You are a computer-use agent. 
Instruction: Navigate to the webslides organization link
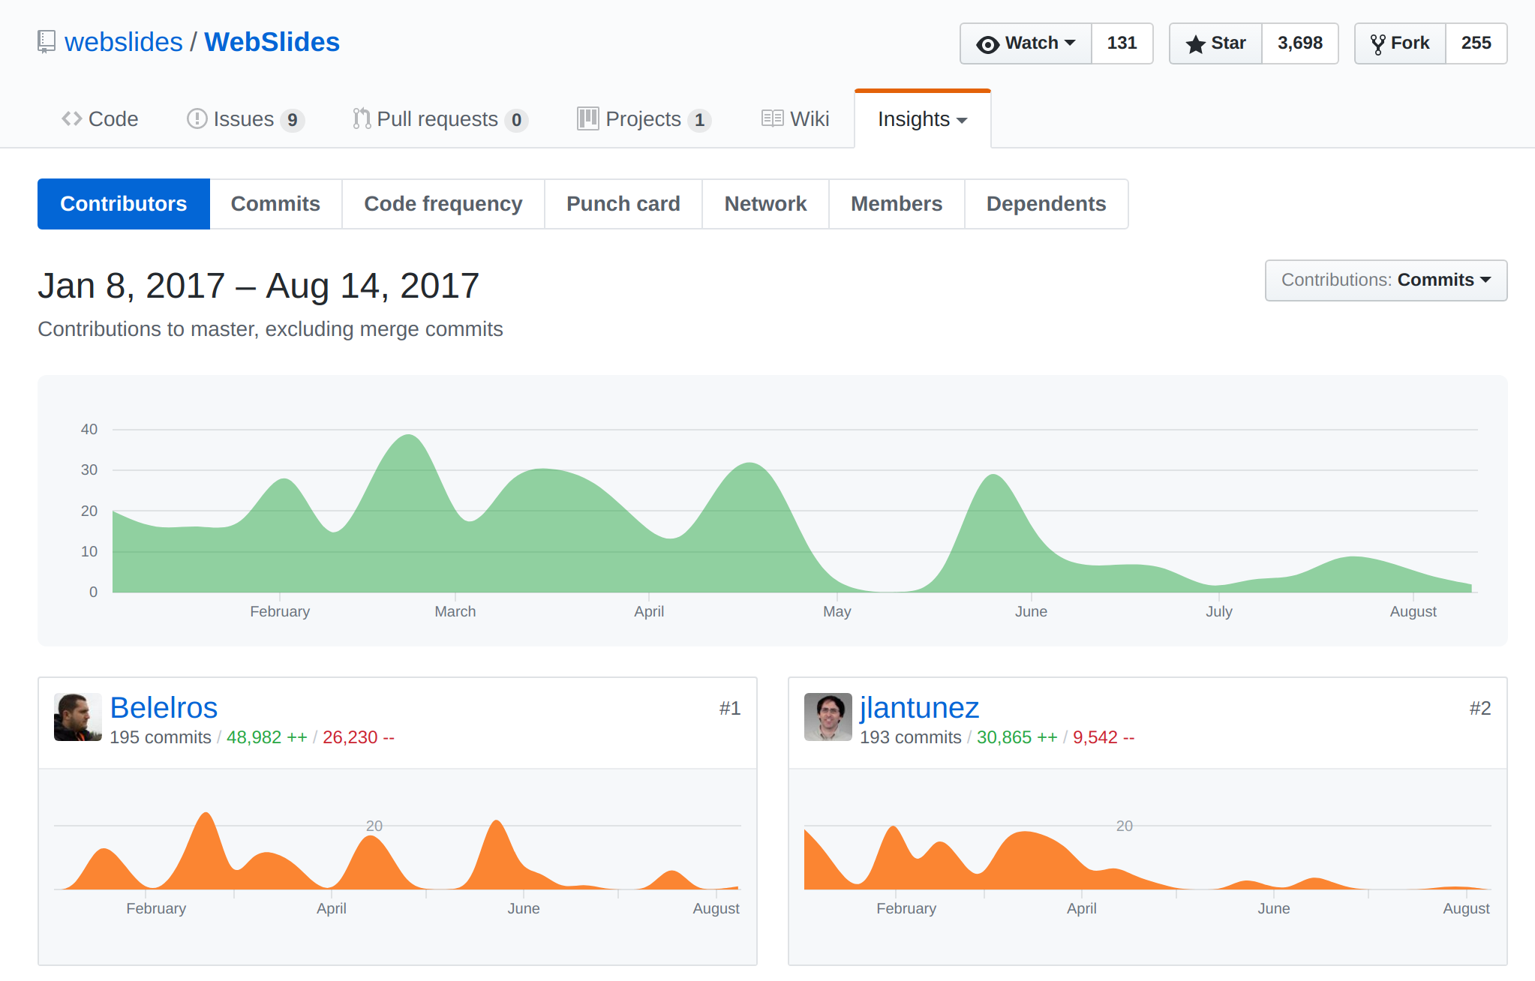tap(124, 41)
